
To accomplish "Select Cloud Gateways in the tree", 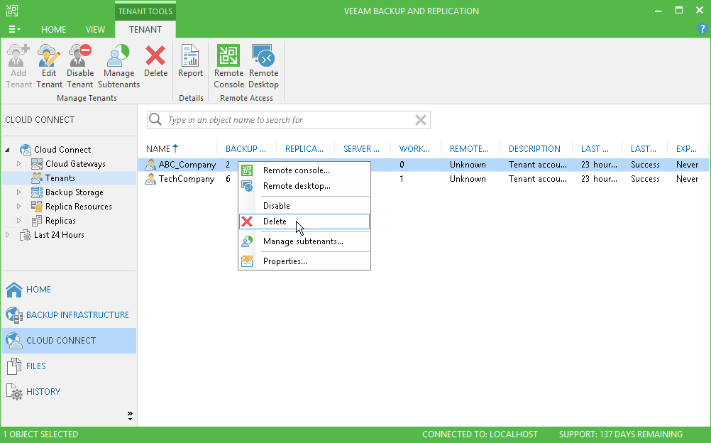I will [75, 164].
